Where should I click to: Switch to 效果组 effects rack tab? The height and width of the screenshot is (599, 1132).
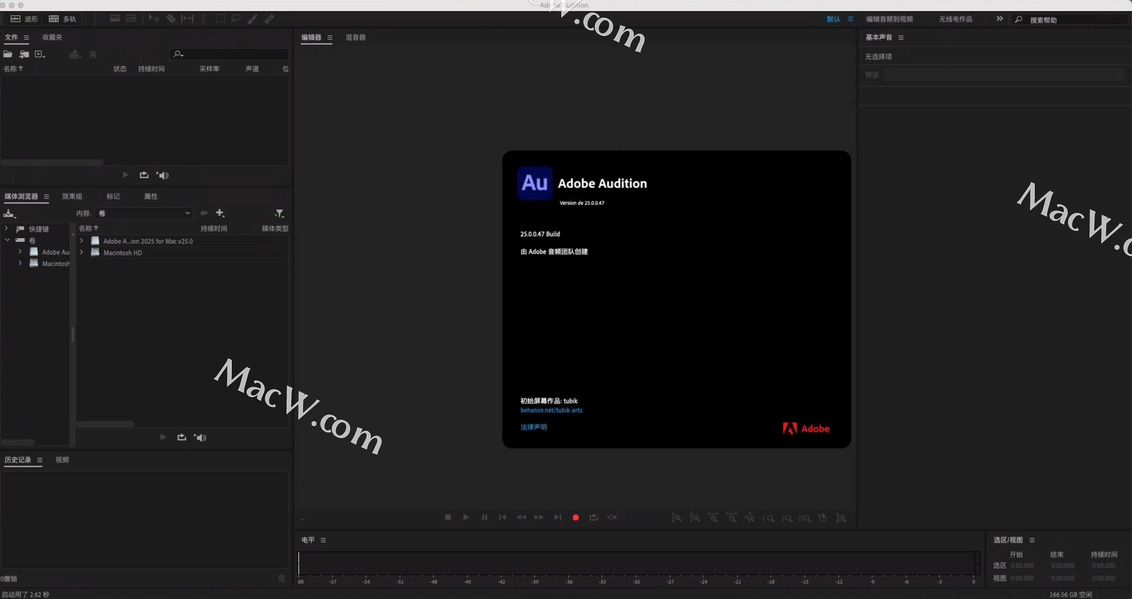click(72, 196)
